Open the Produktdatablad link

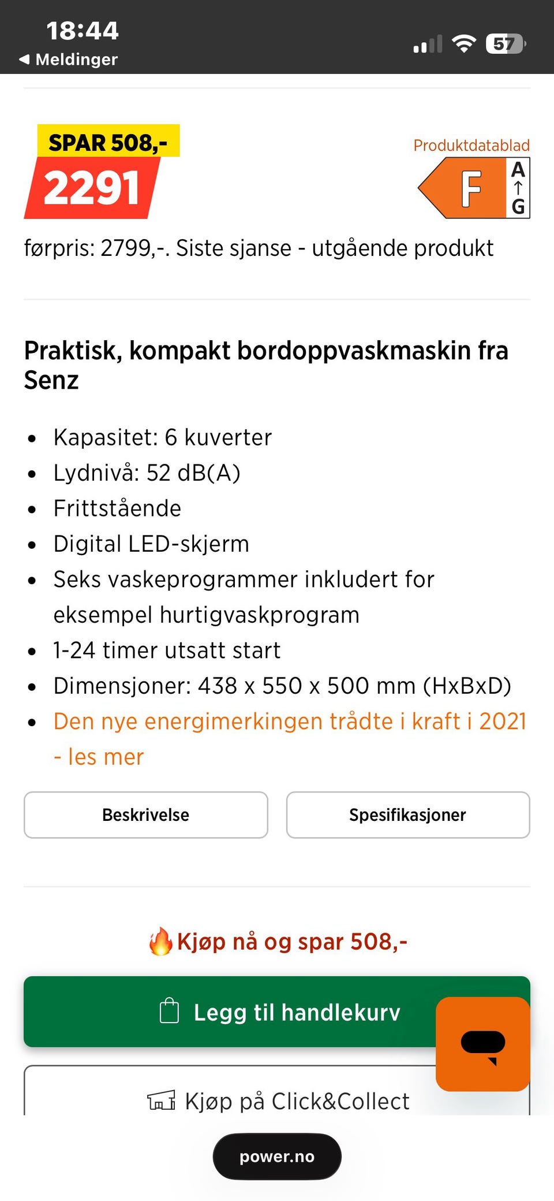471,145
